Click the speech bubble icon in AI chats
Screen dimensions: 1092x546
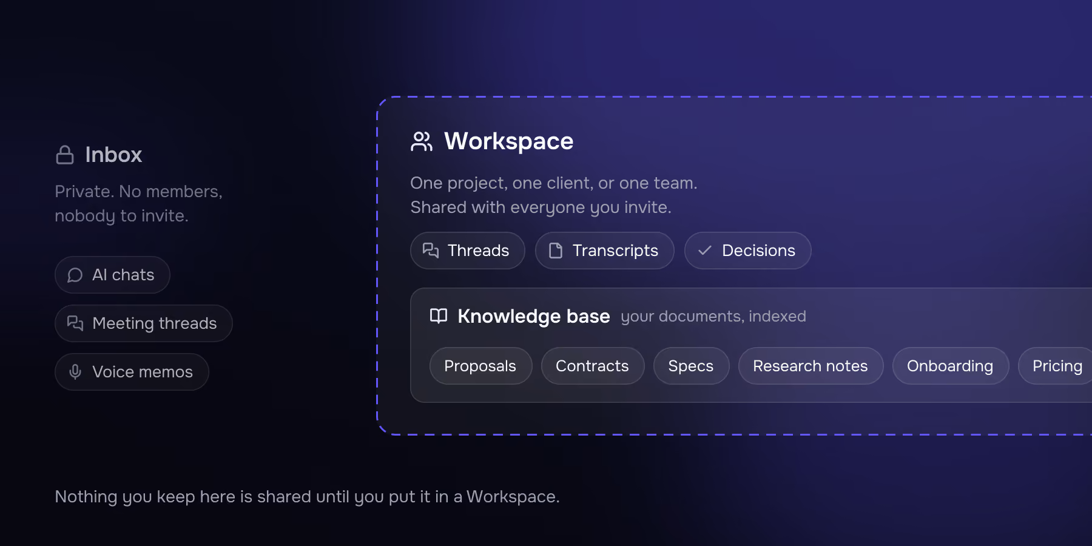[x=75, y=275]
